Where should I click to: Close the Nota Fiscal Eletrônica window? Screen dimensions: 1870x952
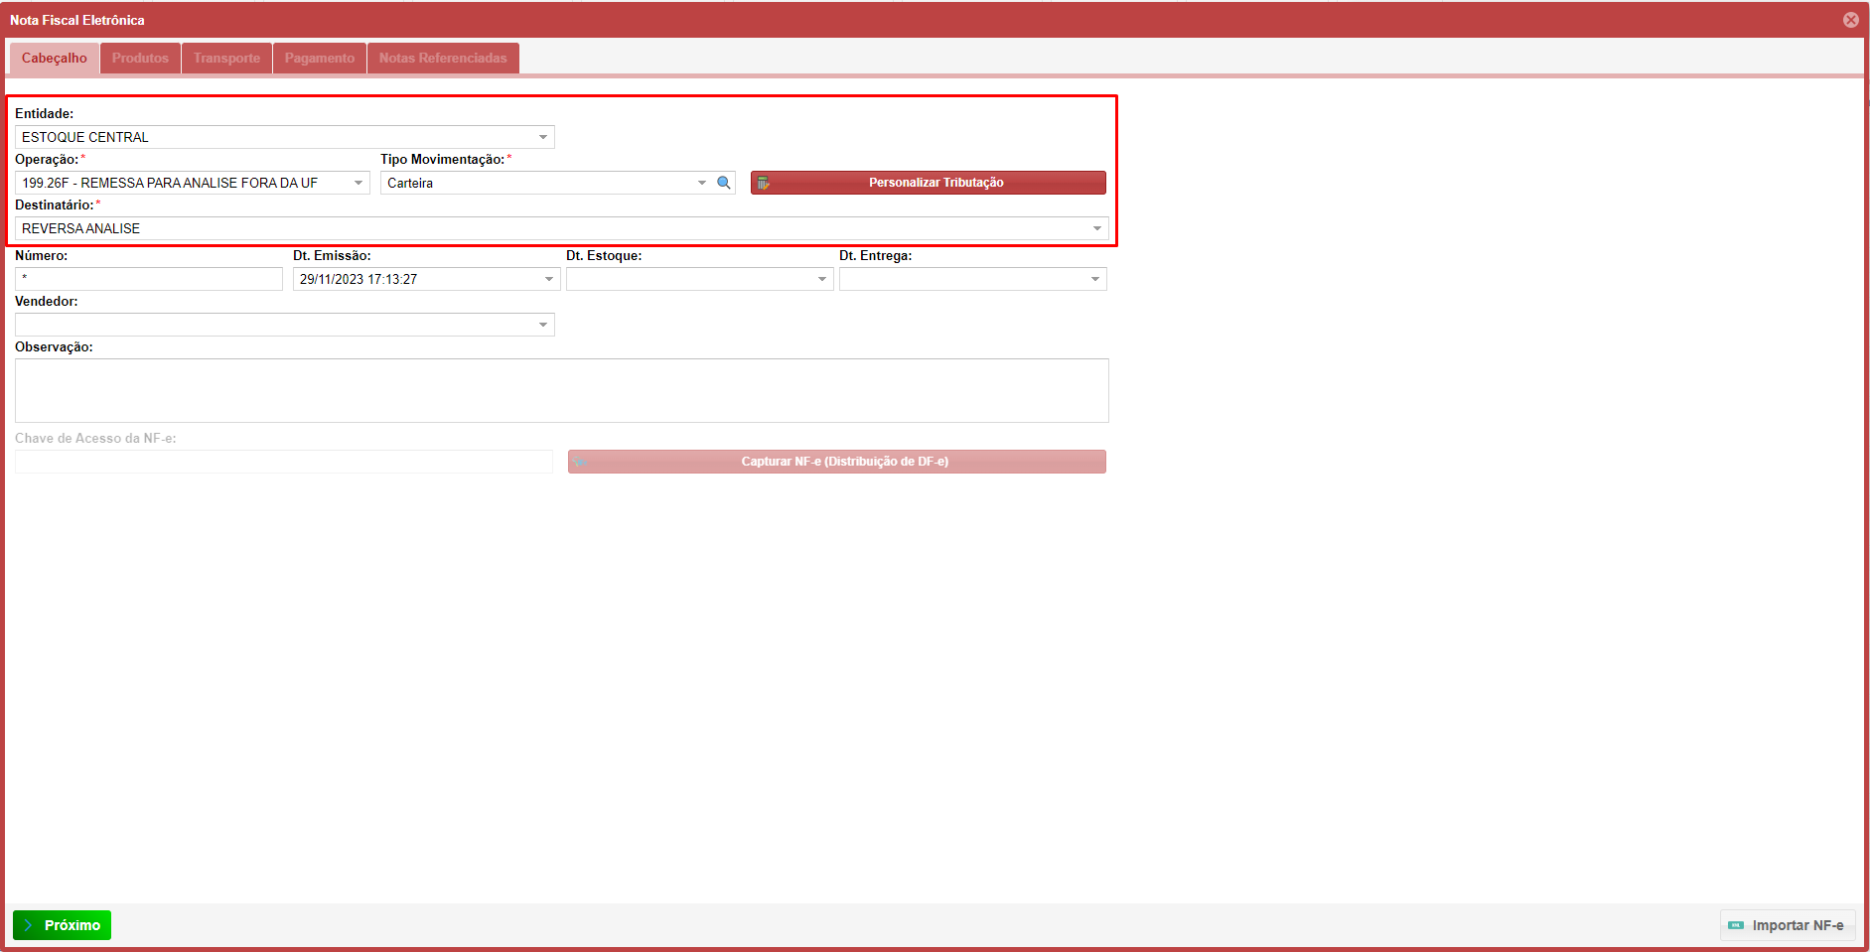tap(1850, 20)
